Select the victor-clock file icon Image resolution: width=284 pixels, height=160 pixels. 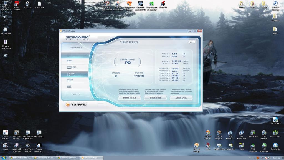39,5
